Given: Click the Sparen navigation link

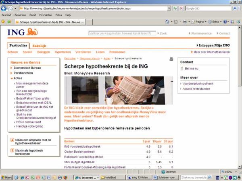Looking at the screenshot, I should pyautogui.click(x=27, y=52).
